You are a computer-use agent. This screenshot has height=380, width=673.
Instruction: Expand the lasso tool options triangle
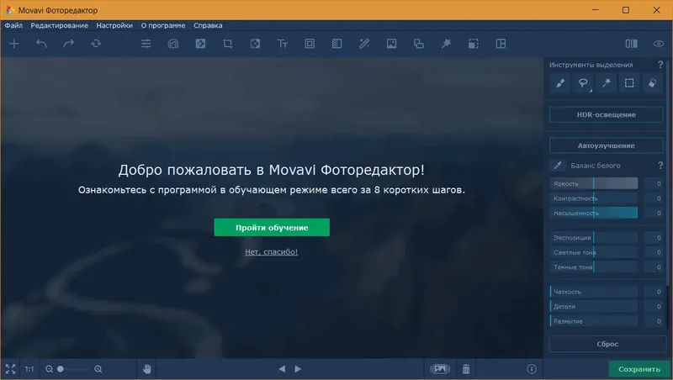tap(591, 91)
